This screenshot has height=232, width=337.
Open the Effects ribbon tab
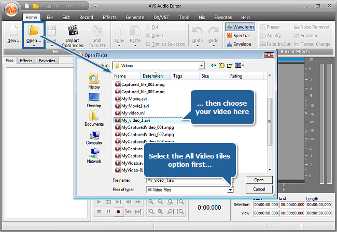pyautogui.click(x=109, y=18)
